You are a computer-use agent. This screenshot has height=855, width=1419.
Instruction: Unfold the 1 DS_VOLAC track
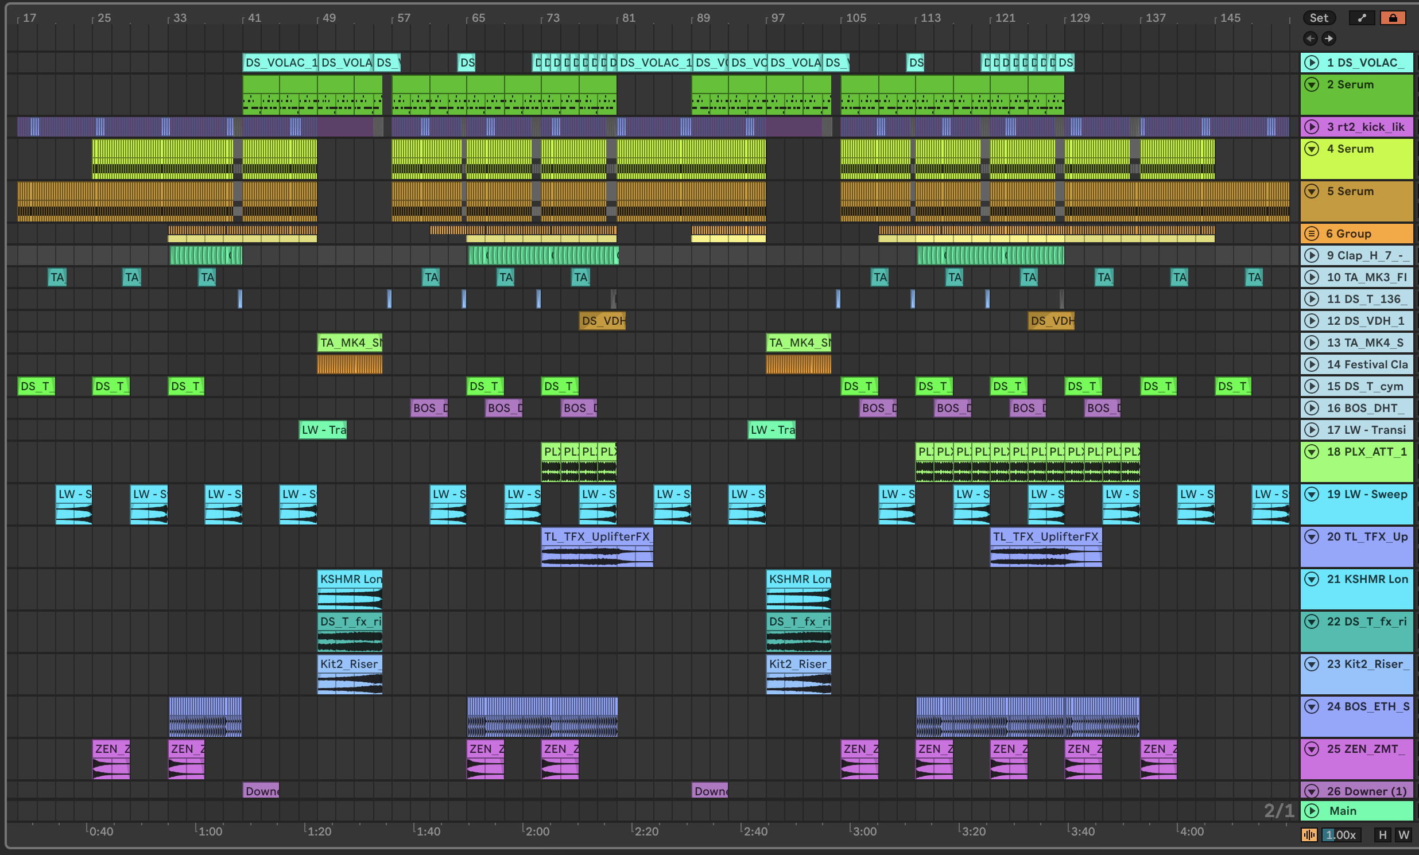pos(1312,63)
